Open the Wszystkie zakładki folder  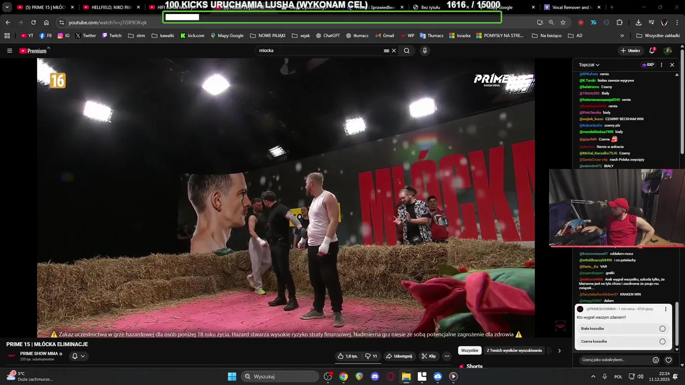(658, 36)
